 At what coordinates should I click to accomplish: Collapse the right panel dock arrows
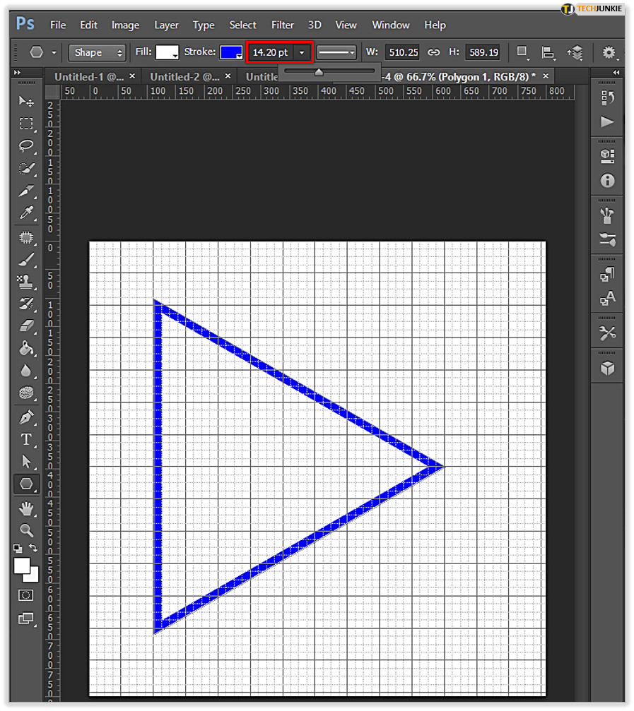pyautogui.click(x=616, y=73)
